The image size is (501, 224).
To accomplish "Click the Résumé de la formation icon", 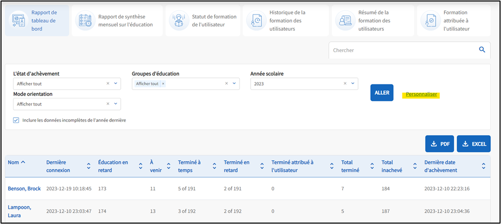I will coord(345,21).
